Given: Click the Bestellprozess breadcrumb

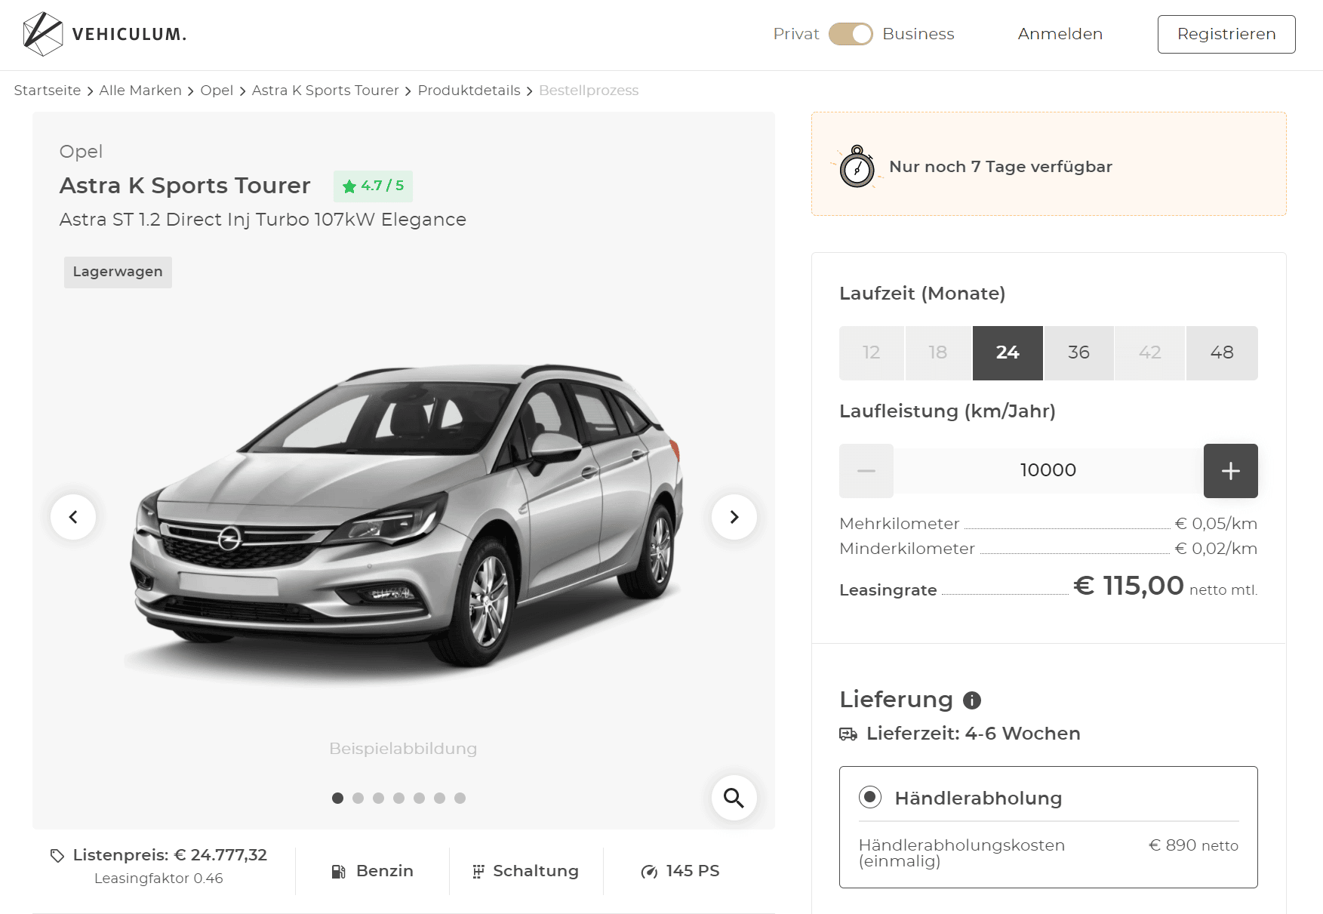Looking at the screenshot, I should tap(589, 91).
